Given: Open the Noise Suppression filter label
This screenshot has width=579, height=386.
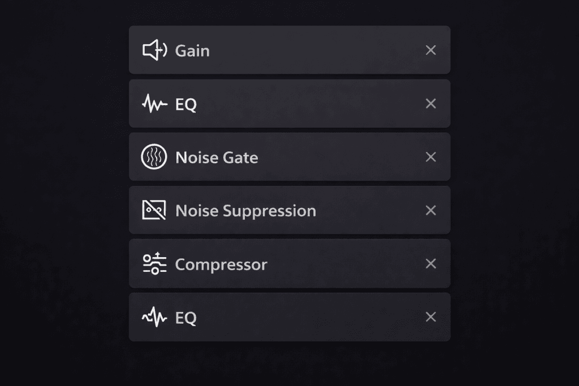Looking at the screenshot, I should point(245,211).
